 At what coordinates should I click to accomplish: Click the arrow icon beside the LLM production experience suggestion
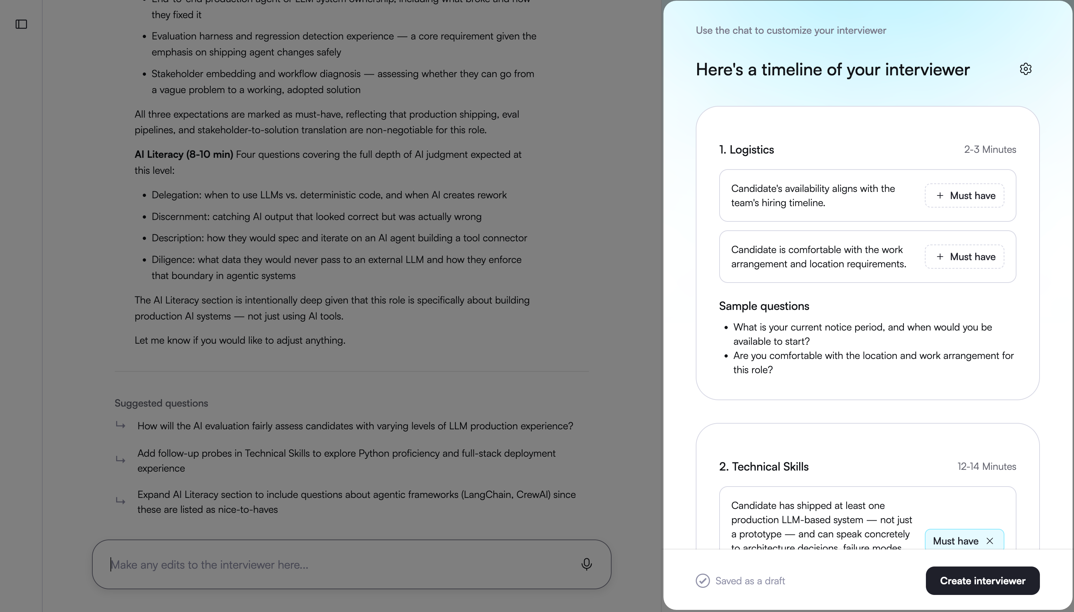120,425
